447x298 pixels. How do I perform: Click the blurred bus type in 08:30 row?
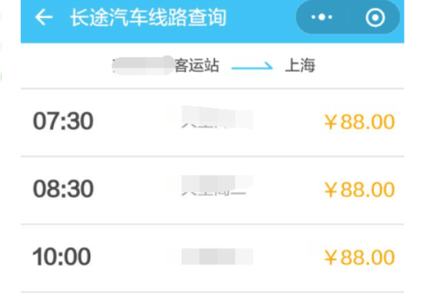(216, 187)
